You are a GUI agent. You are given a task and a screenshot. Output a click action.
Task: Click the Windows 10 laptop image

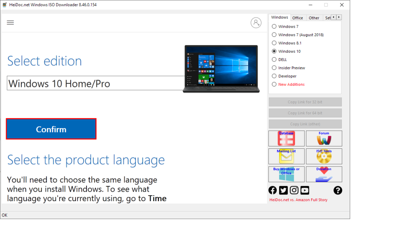pos(221,69)
